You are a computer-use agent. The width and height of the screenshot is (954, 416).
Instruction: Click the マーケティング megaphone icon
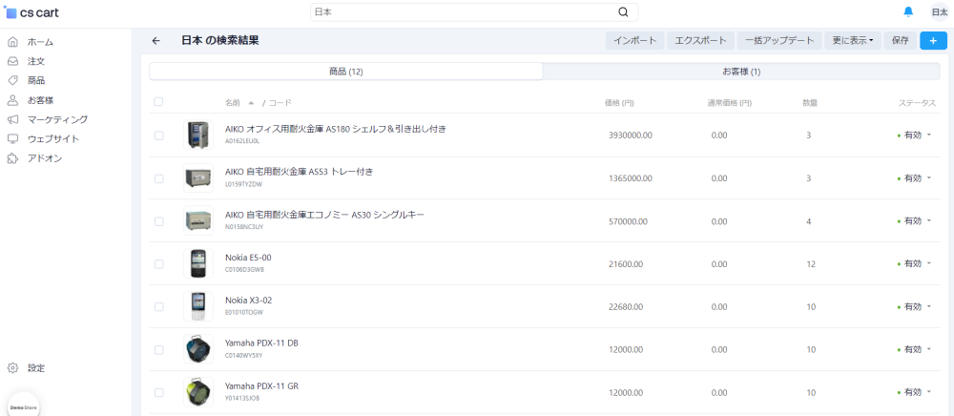point(12,119)
